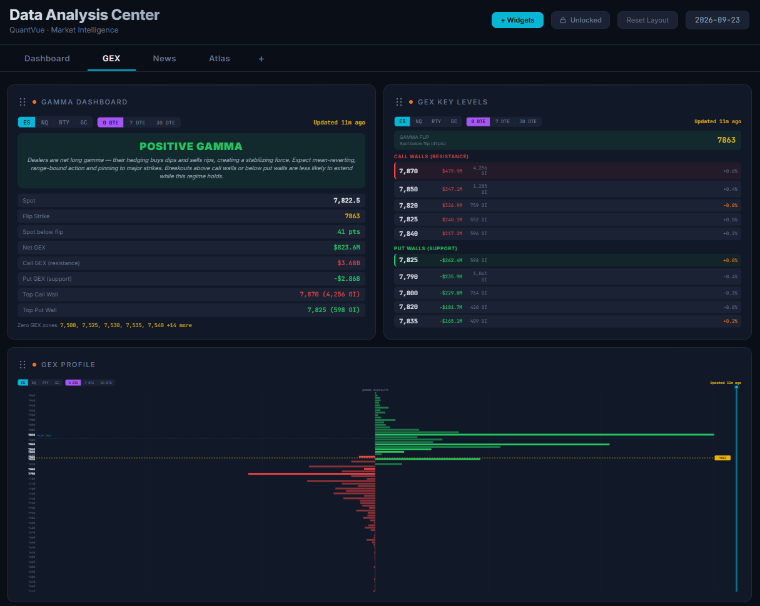This screenshot has width=760, height=606.
Task: Click the Gamma Flip 7863 card
Action: tap(567, 140)
